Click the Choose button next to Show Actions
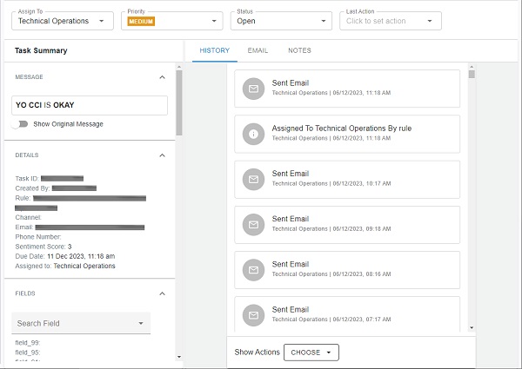Viewport: 522px width, 369px height. (x=311, y=353)
